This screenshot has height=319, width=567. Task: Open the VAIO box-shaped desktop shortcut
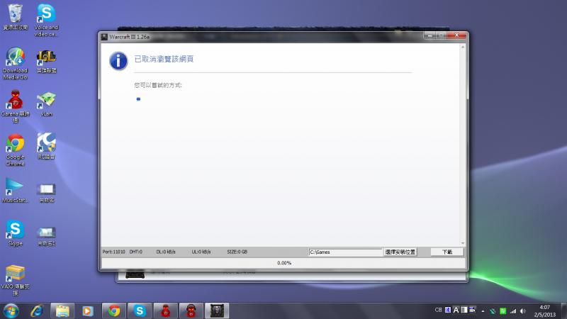click(x=15, y=280)
